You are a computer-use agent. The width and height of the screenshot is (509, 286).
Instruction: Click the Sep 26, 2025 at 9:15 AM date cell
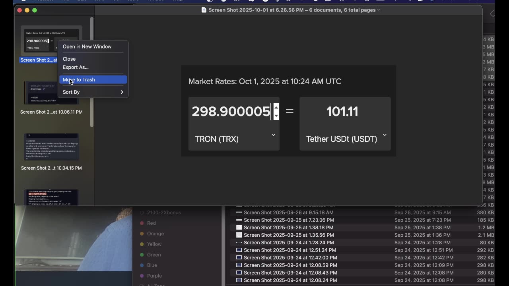[x=423, y=213]
